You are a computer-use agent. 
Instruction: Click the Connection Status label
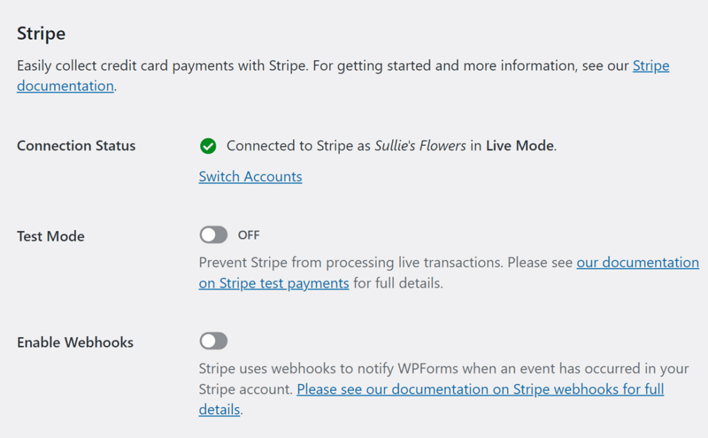[76, 146]
